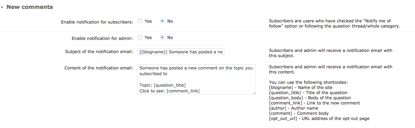415x128 pixels.
Task: Enable subscriber notifications with Yes radio
Action: [140, 21]
